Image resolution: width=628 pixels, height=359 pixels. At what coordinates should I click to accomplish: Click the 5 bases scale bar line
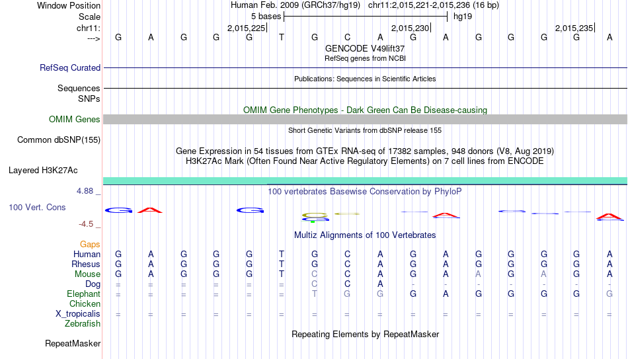pyautogui.click(x=366, y=17)
